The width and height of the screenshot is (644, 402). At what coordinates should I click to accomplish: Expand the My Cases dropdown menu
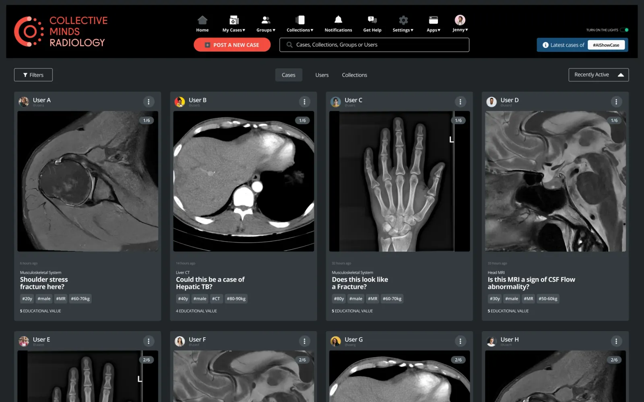(x=234, y=24)
